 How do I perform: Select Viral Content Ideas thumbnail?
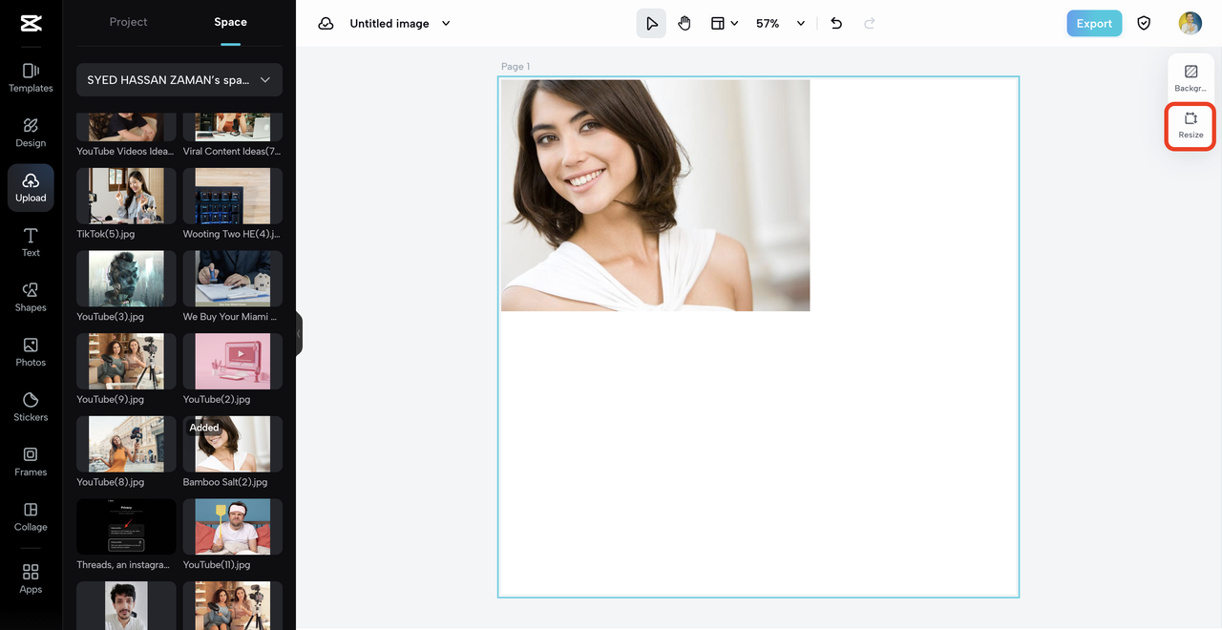[x=233, y=127]
